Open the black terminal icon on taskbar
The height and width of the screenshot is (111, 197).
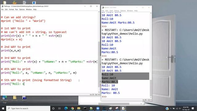(x=85, y=108)
